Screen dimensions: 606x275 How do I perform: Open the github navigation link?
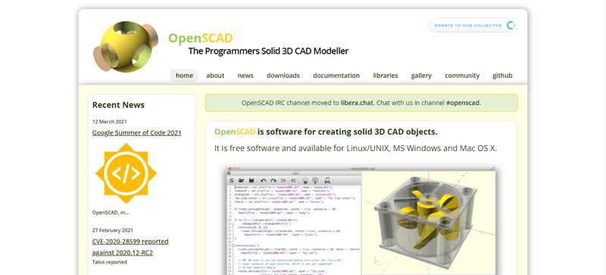502,76
